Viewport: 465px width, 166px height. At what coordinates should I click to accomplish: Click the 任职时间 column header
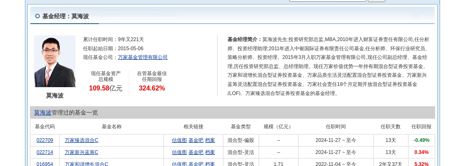coord(336,127)
